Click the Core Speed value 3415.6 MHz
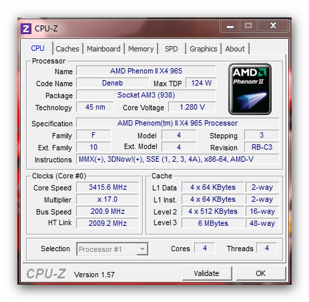Image resolution: width=309 pixels, height=302 pixels. coord(107,187)
